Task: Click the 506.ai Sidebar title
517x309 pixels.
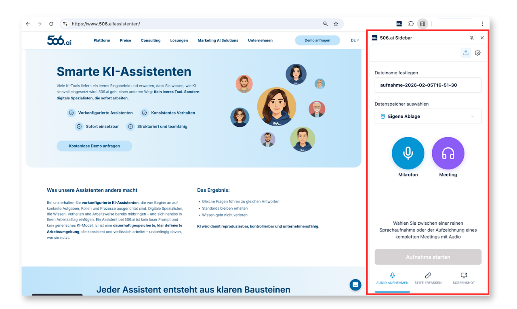Action: click(396, 38)
